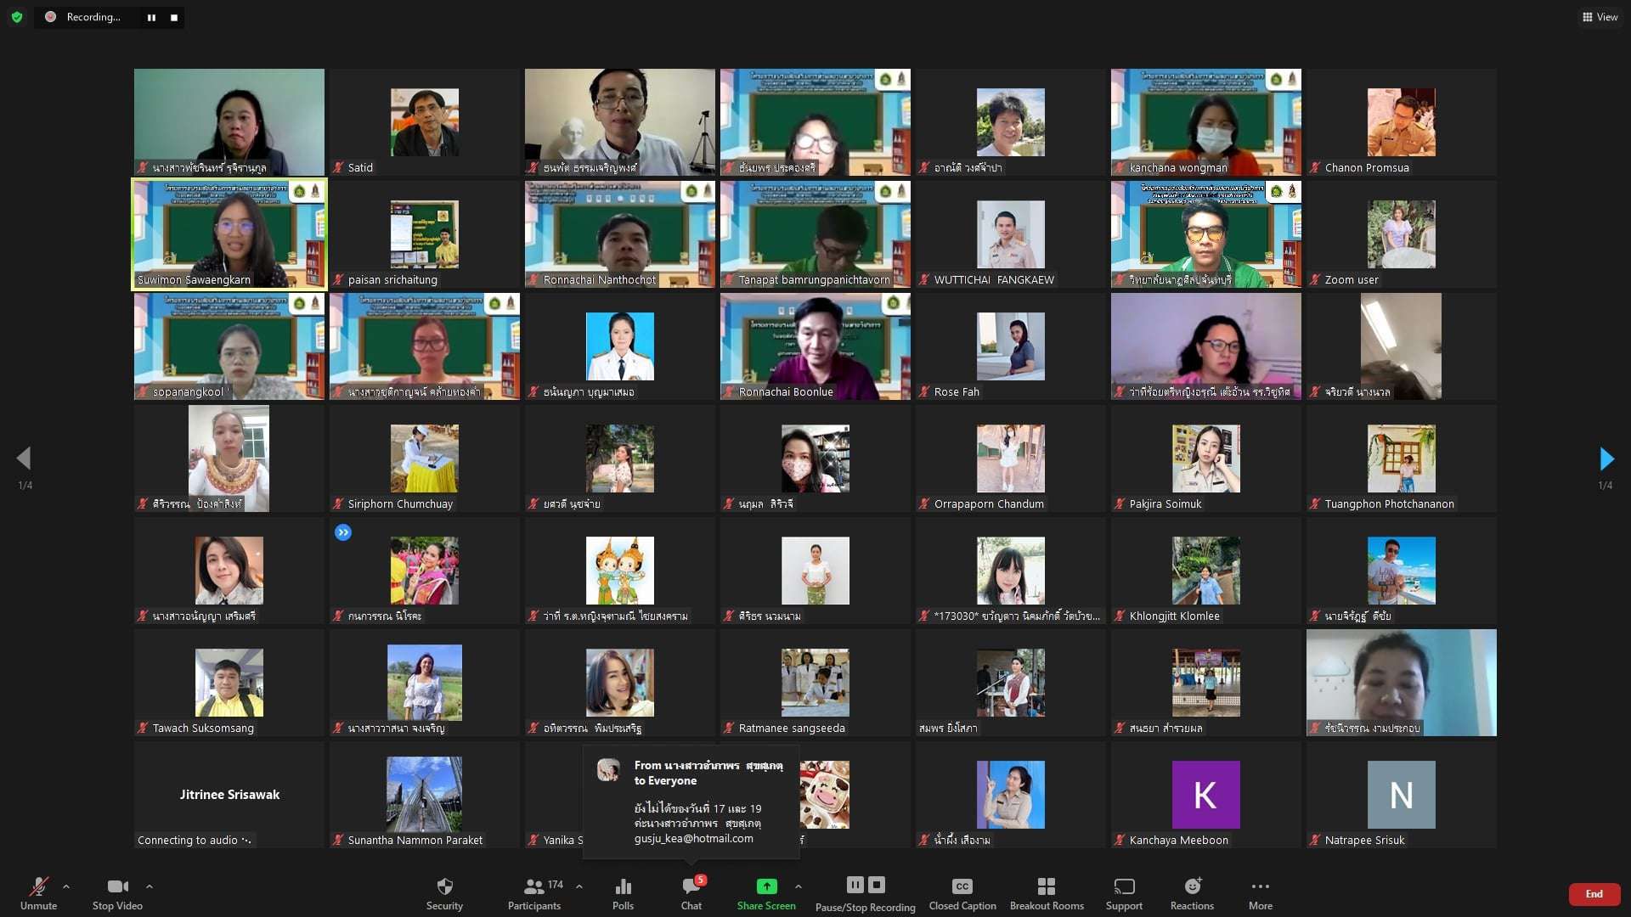The width and height of the screenshot is (1631, 917).
Task: Open the Security shield options
Action: 444,893
